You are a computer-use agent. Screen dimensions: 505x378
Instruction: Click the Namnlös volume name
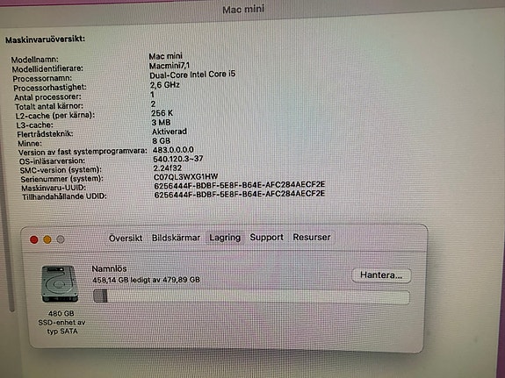coord(109,268)
